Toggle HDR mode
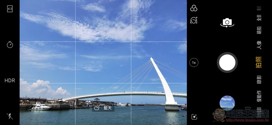 10,80
